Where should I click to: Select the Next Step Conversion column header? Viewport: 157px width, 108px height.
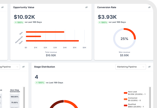click(15, 91)
